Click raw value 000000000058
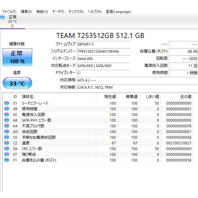This screenshot has width=198, height=198. click(179, 160)
